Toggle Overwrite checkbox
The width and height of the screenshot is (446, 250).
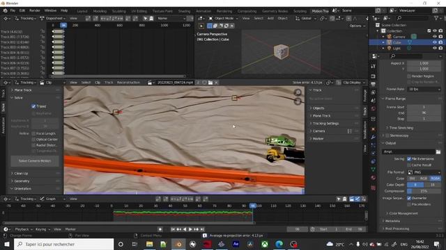tap(409, 198)
